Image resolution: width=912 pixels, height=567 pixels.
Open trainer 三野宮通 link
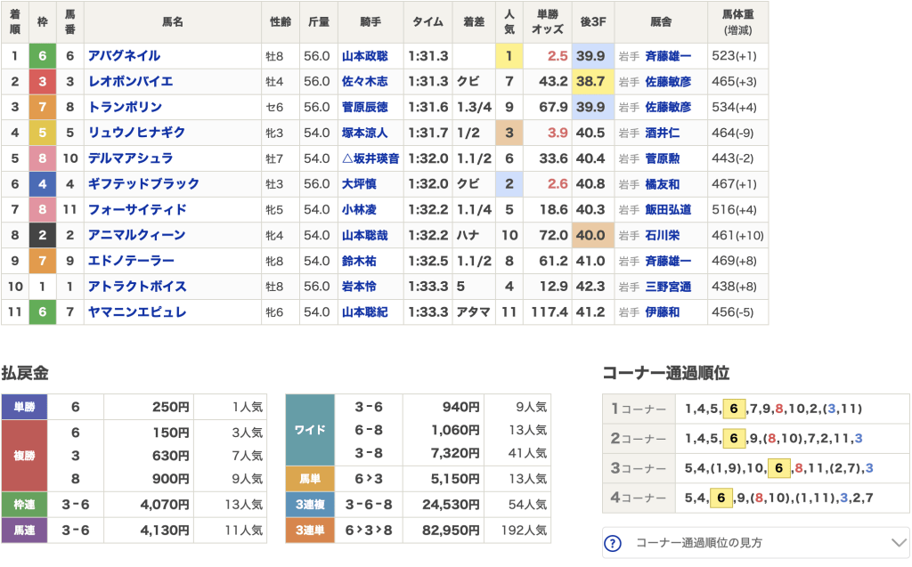(x=668, y=286)
